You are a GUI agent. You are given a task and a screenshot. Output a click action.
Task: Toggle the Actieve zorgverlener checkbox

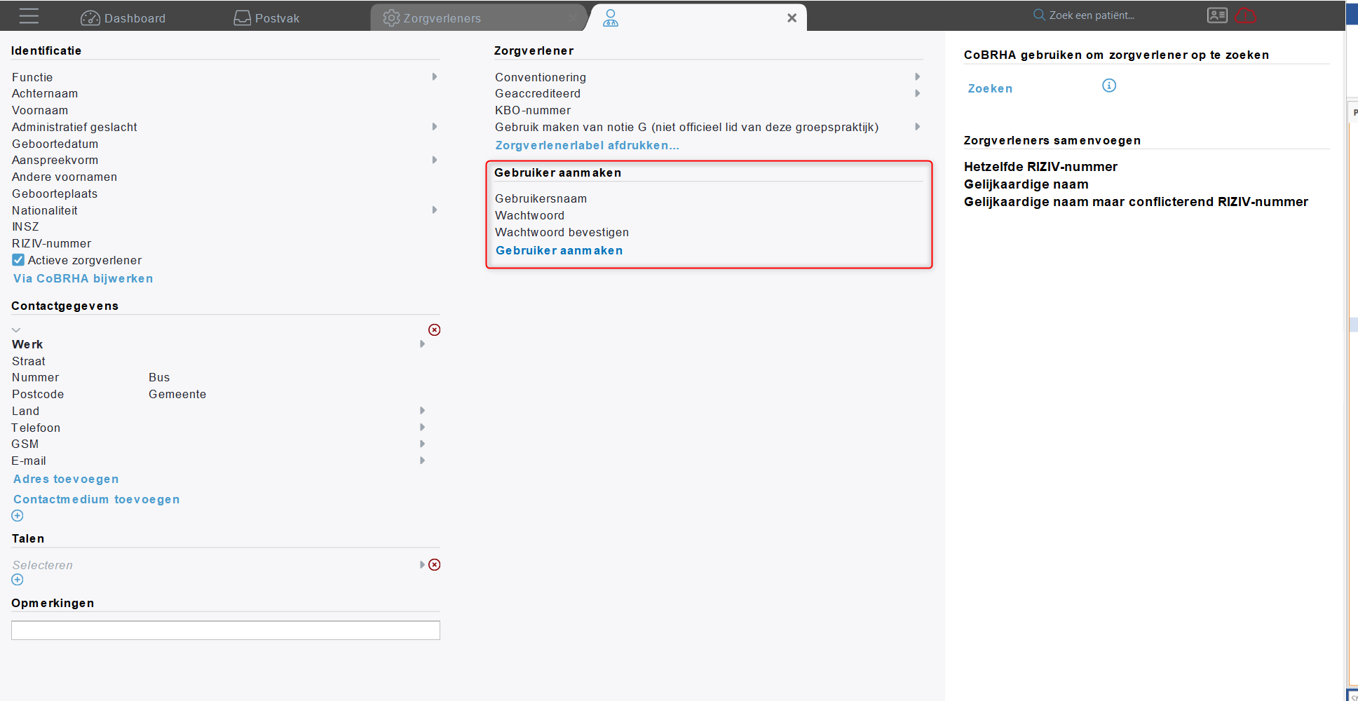(18, 260)
